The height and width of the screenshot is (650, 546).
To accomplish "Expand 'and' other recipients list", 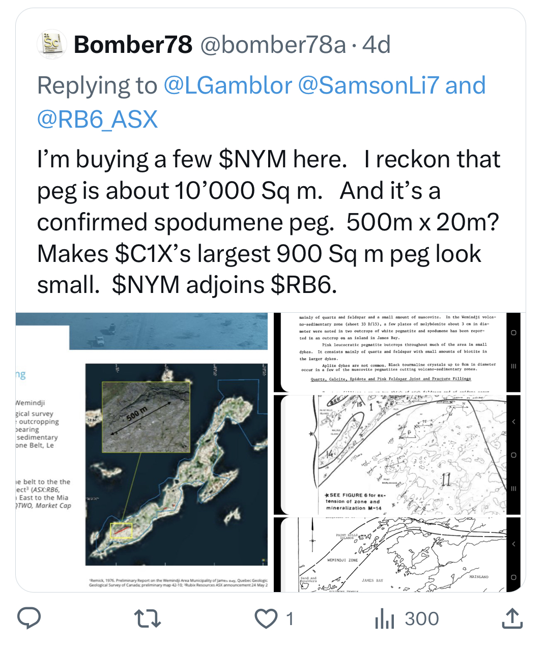I will [x=466, y=85].
